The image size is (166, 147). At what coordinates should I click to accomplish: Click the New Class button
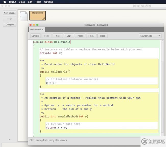coord(9,13)
